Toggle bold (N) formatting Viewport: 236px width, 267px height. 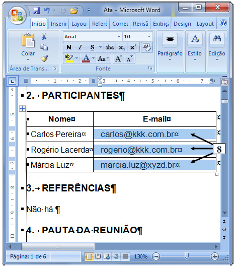tap(69, 47)
